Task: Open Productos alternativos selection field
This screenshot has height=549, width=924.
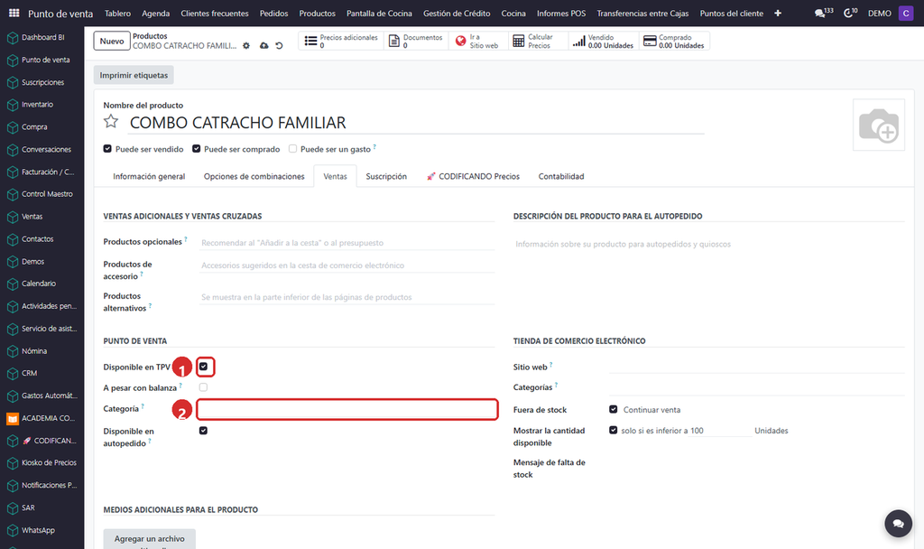Action: pyautogui.click(x=347, y=297)
